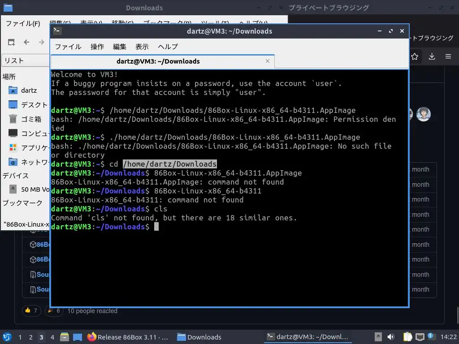Click the 'Permission den' error line in terminal
Image resolution: width=459 pixels, height=344 pixels.
(224, 119)
